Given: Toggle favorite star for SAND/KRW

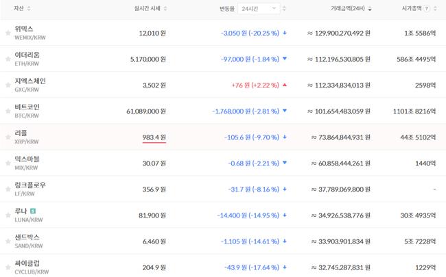Looking at the screenshot, I should coord(8,241).
